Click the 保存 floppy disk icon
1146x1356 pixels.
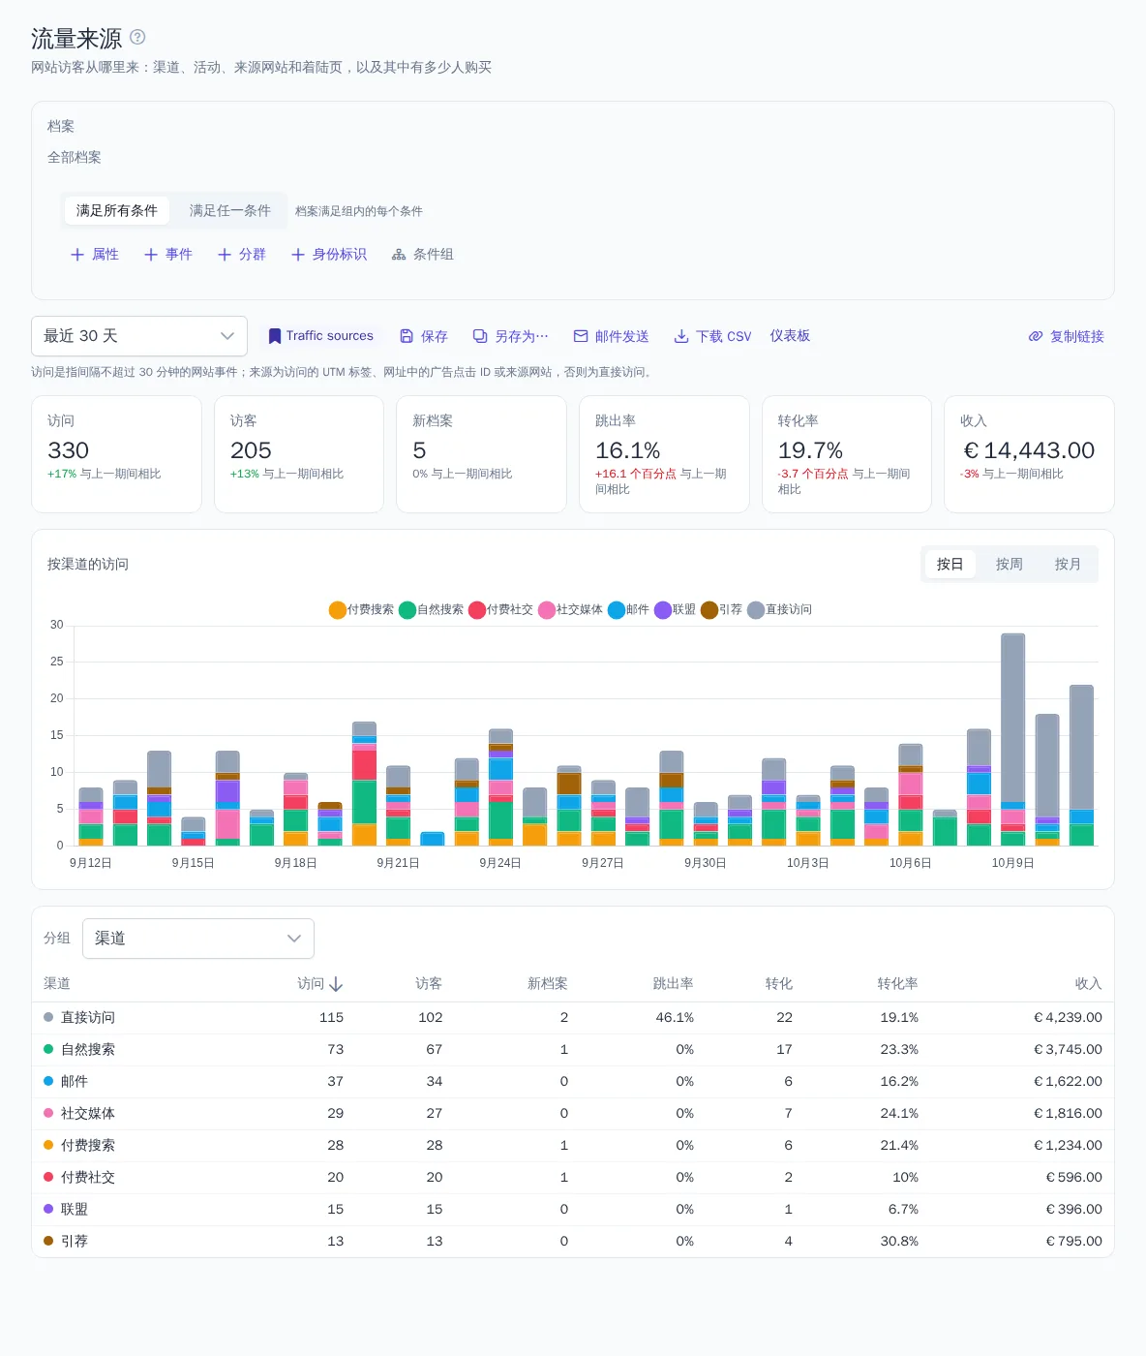(407, 336)
